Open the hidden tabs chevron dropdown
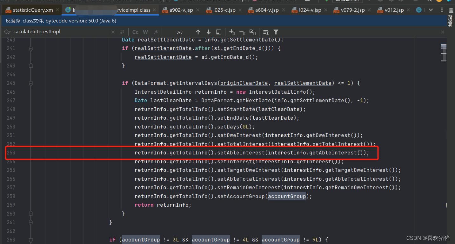 431,10
